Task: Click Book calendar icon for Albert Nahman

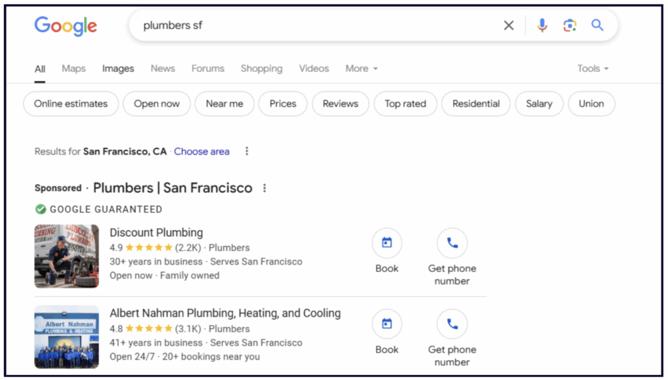Action: (x=387, y=324)
